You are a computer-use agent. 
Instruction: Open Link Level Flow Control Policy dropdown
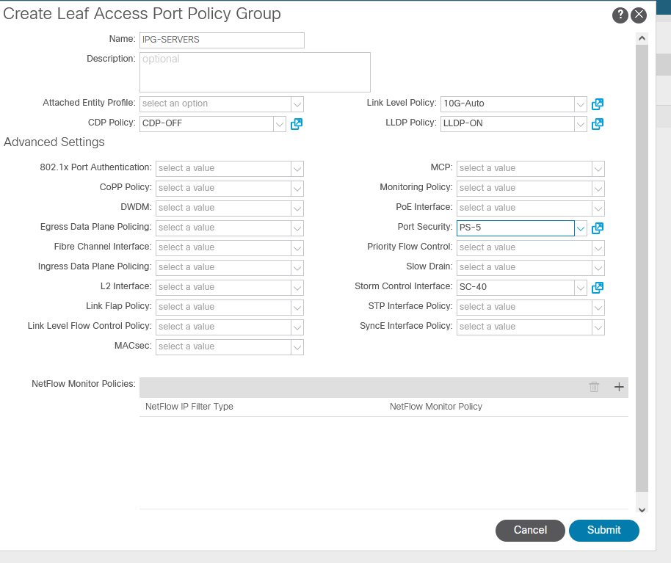(x=297, y=327)
